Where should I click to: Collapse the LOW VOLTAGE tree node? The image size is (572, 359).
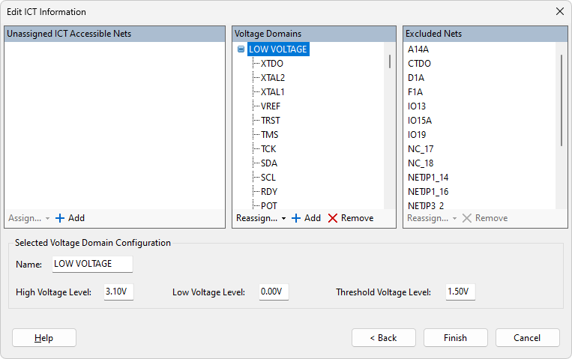pos(241,49)
